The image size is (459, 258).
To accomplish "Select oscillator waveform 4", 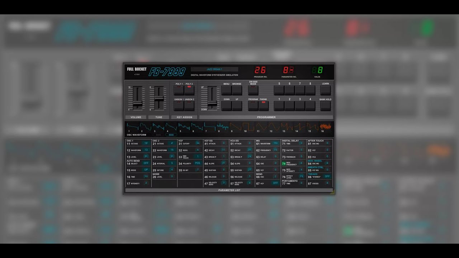I will 171,126.
